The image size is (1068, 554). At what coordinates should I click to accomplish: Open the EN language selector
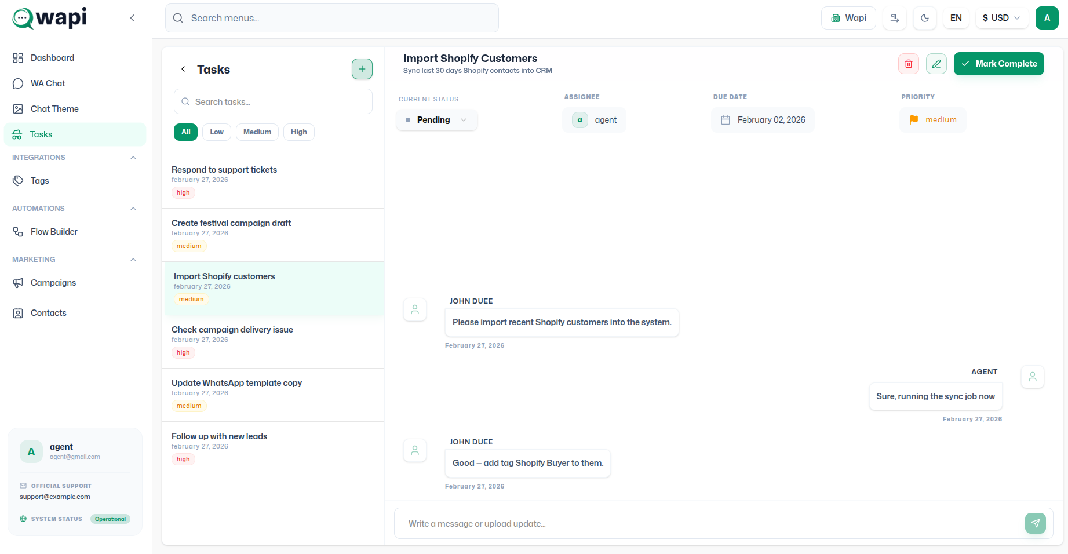pyautogui.click(x=956, y=18)
